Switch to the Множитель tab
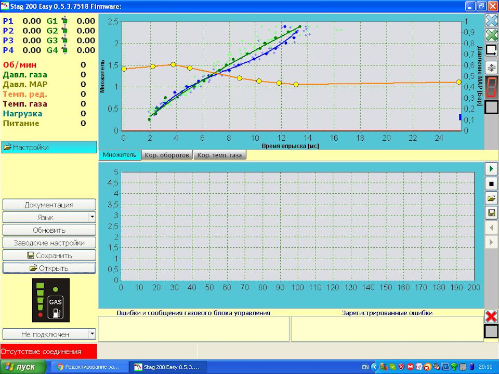 point(120,155)
